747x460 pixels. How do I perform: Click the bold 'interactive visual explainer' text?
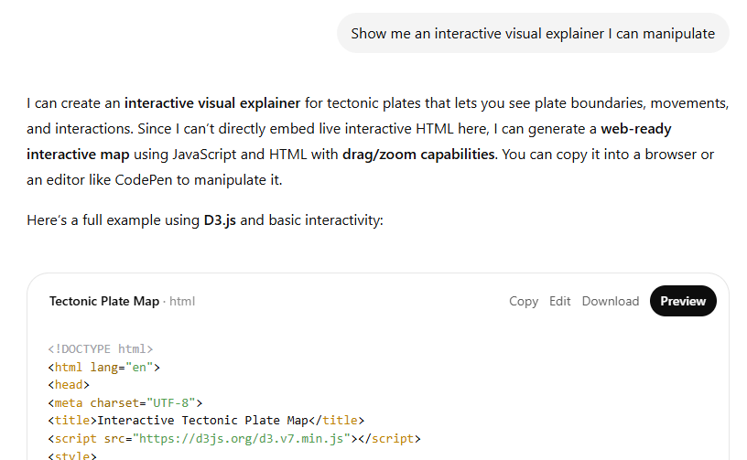coord(212,103)
